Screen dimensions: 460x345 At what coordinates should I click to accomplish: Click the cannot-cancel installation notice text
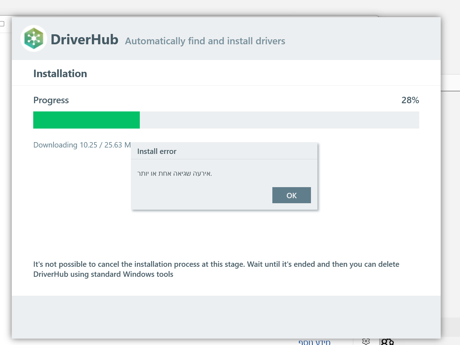point(216,269)
